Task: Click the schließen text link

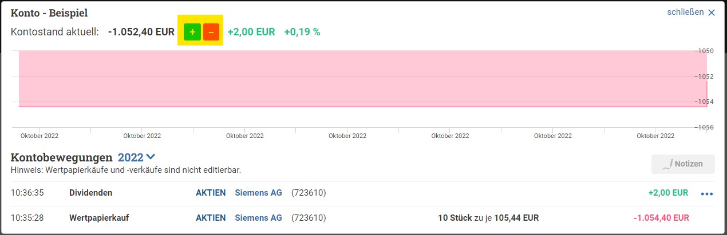Action: pyautogui.click(x=685, y=12)
